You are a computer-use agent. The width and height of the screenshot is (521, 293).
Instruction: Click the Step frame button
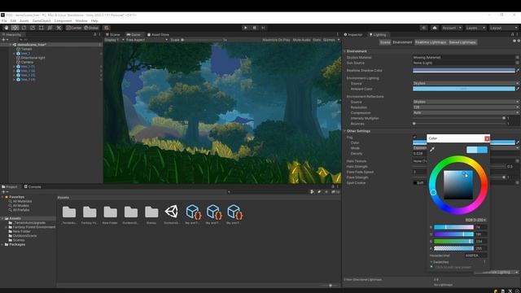[x=263, y=28]
